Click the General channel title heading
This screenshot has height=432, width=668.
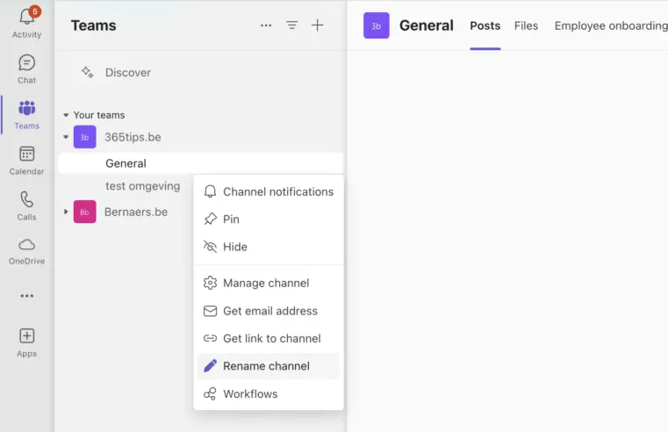[x=427, y=25]
